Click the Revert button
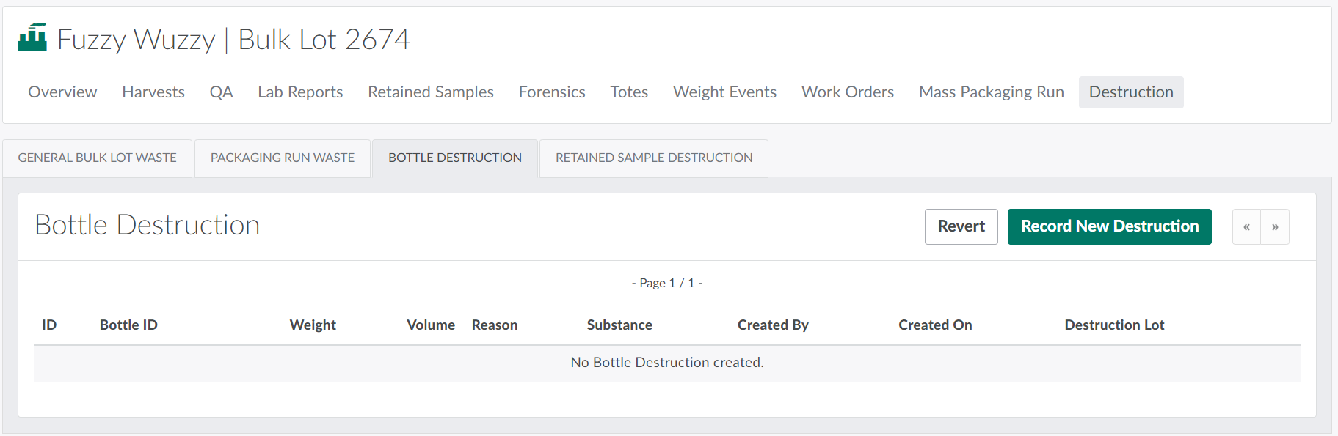Screen dimensions: 1338x436 [961, 227]
